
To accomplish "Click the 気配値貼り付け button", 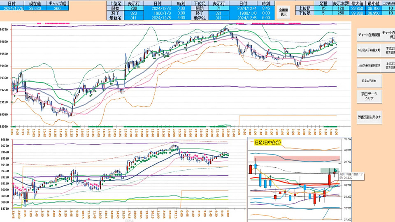I will click(x=369, y=117).
